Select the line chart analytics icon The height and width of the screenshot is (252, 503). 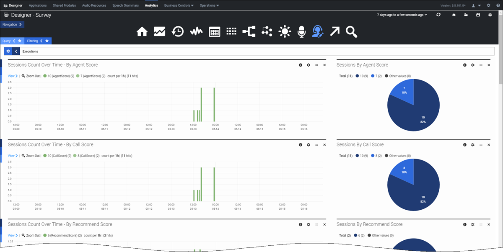tap(160, 31)
